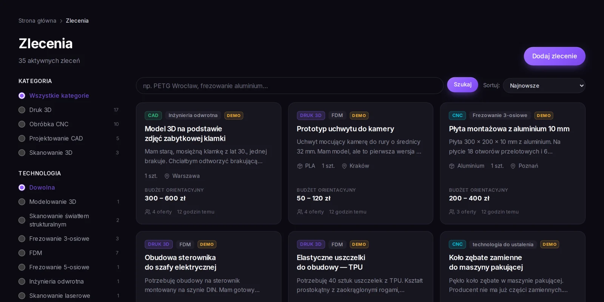Click the Szukaj search button
This screenshot has width=604, height=302.
(462, 85)
